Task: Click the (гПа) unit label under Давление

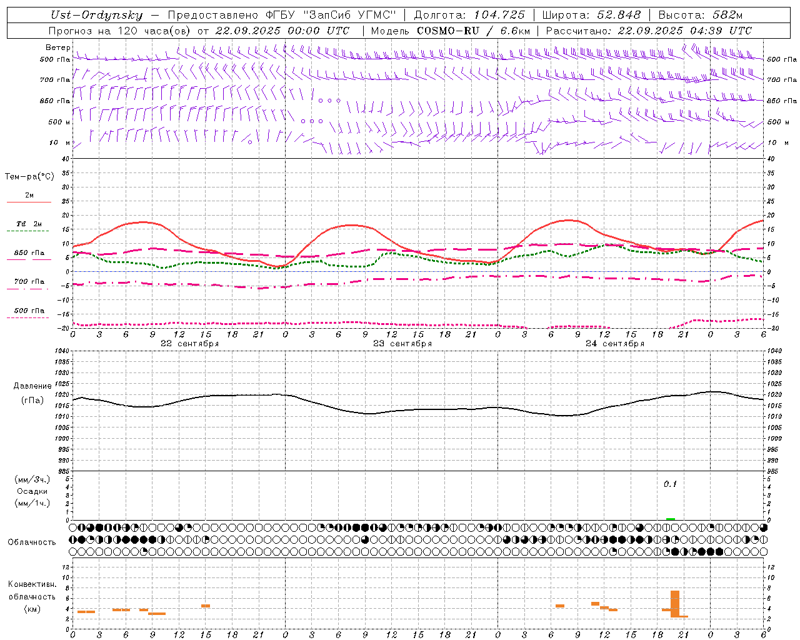Action: coord(32,401)
